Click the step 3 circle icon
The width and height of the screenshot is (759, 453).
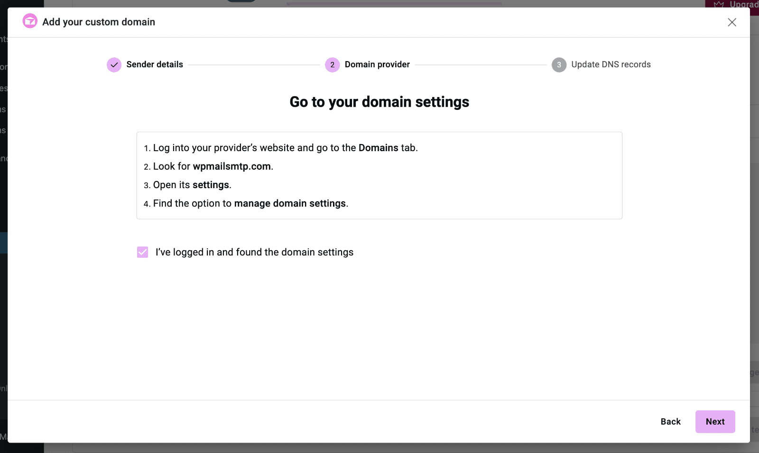tap(559, 65)
